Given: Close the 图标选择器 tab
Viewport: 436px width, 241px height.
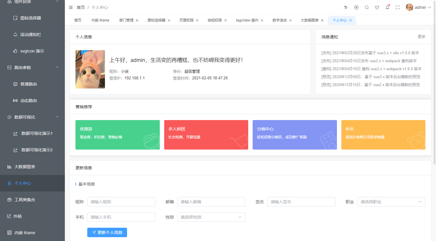Looking at the screenshot, I should pyautogui.click(x=169, y=20).
